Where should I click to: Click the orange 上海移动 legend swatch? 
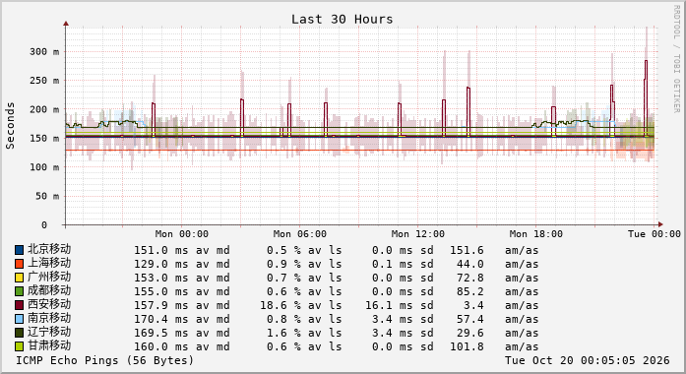(x=20, y=264)
